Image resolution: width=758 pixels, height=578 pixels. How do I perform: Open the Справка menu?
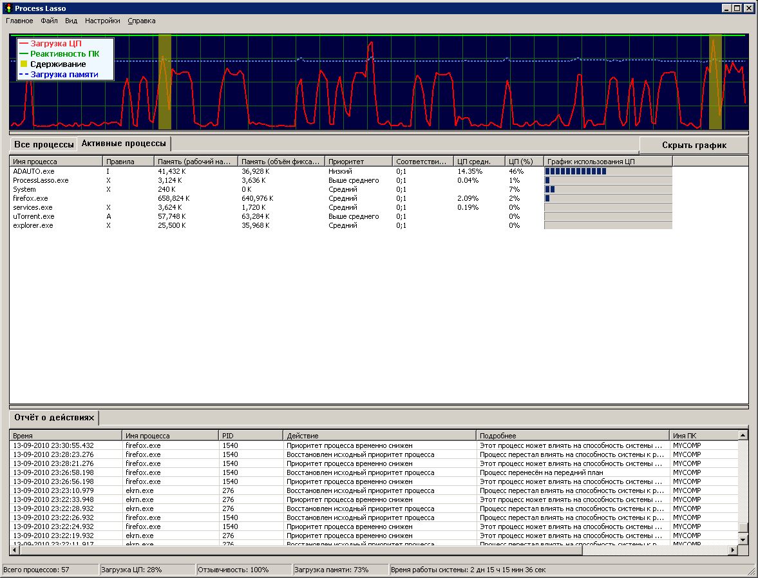tap(142, 21)
